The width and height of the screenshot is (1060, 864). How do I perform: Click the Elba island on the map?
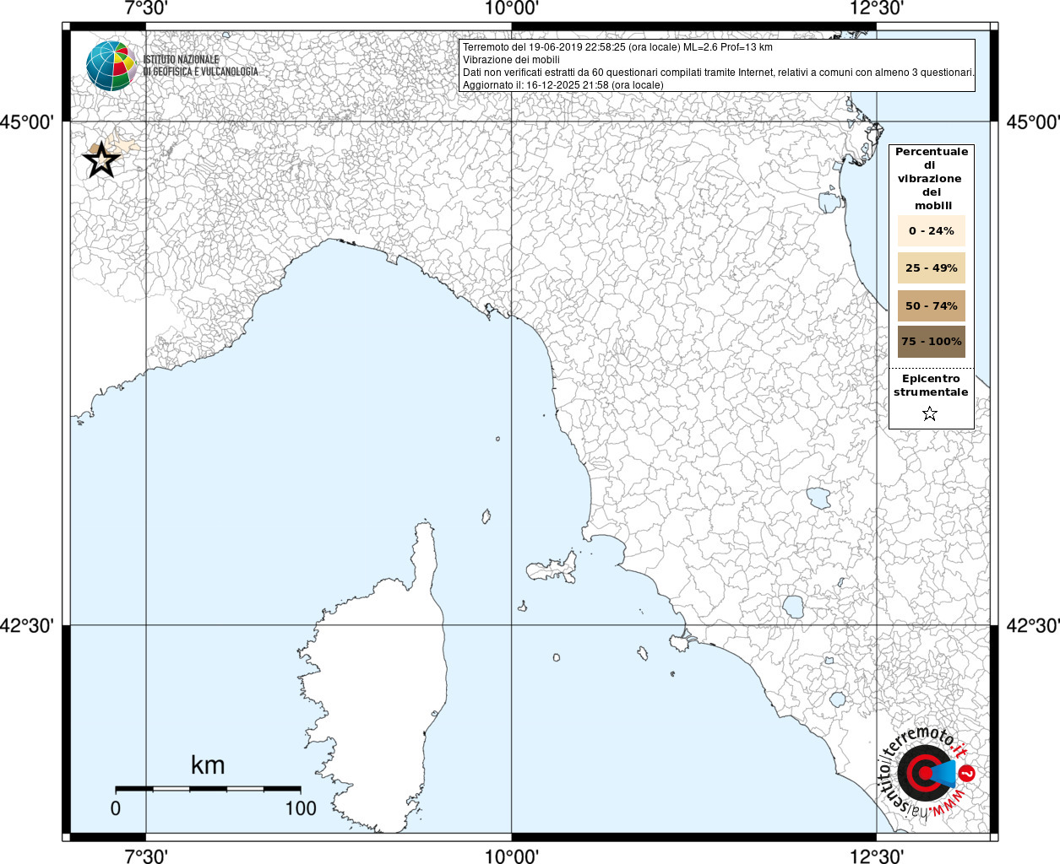(553, 570)
